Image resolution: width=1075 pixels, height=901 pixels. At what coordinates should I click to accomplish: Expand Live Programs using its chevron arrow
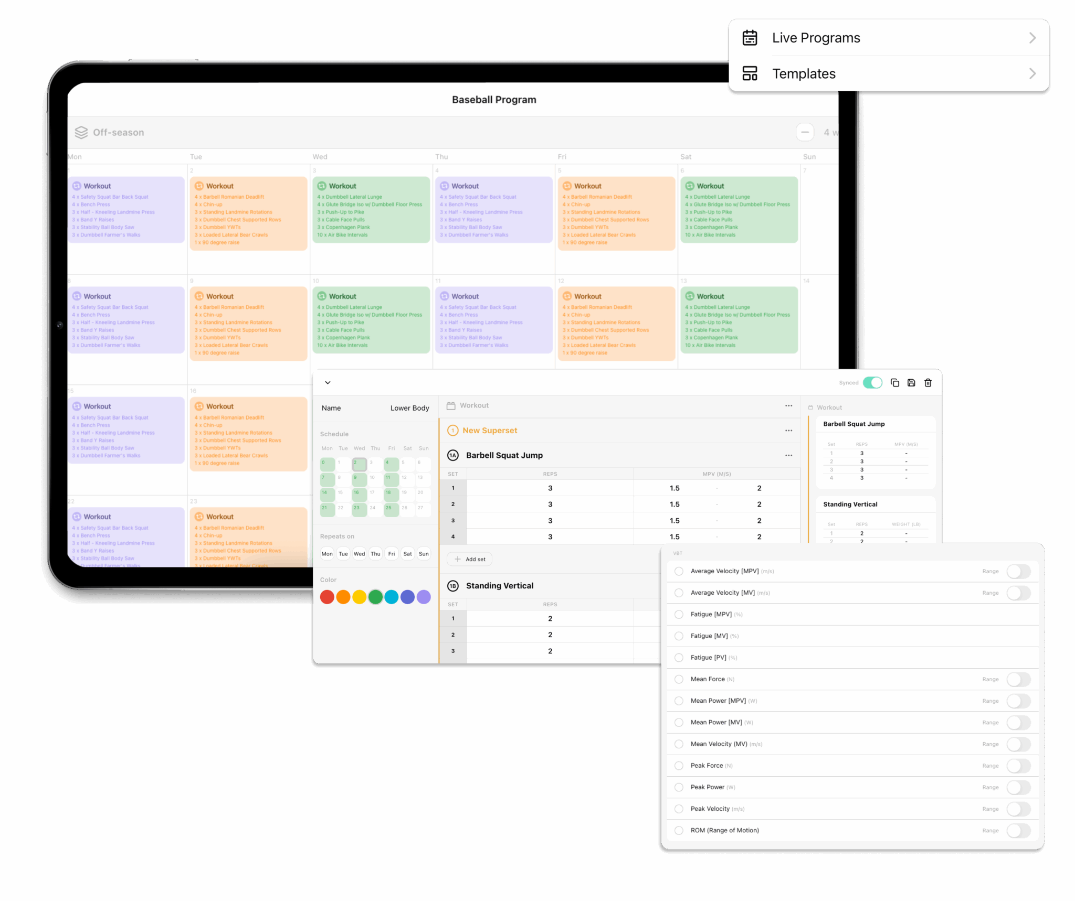[1032, 37]
